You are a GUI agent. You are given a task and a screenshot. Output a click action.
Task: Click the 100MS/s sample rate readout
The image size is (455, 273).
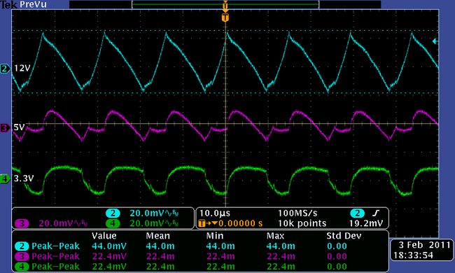tap(297, 213)
